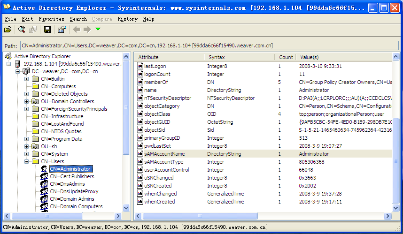
Task: Collapse the CN=Users node
Action: 26,161
